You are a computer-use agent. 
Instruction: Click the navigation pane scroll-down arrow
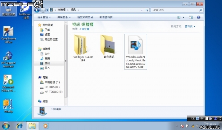[66, 104]
